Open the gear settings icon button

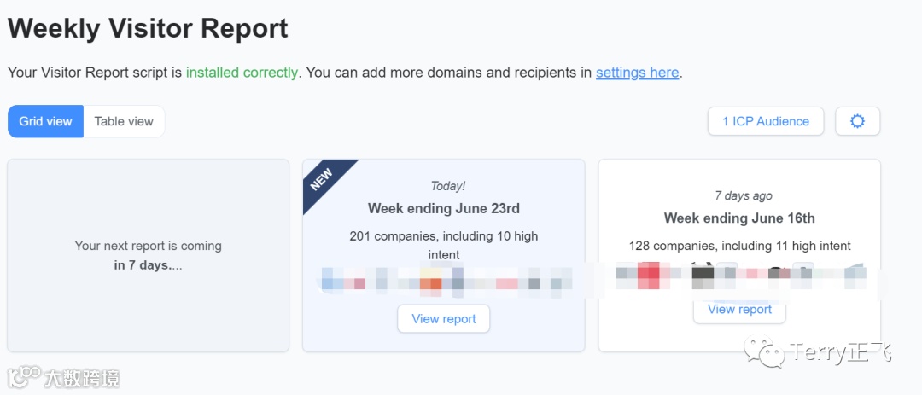[857, 121]
